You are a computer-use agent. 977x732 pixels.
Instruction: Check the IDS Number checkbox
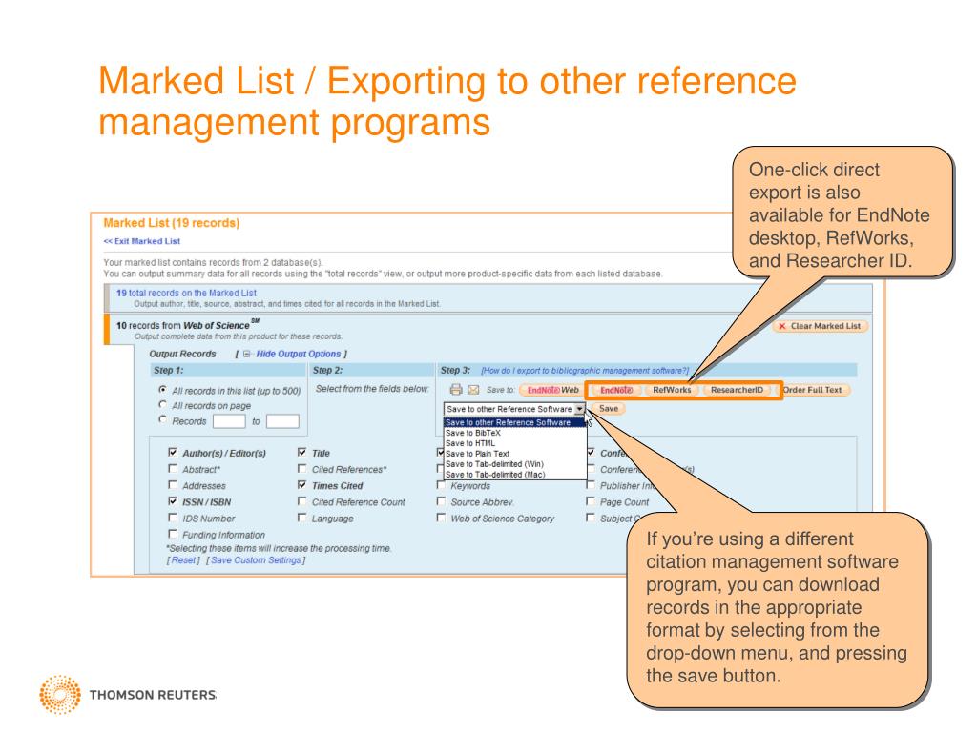pos(173,518)
